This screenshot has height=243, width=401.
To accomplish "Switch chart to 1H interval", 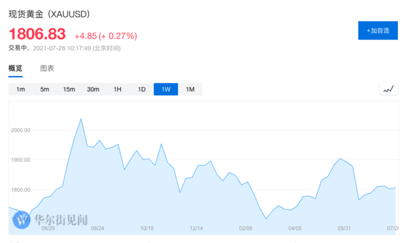I will [117, 89].
